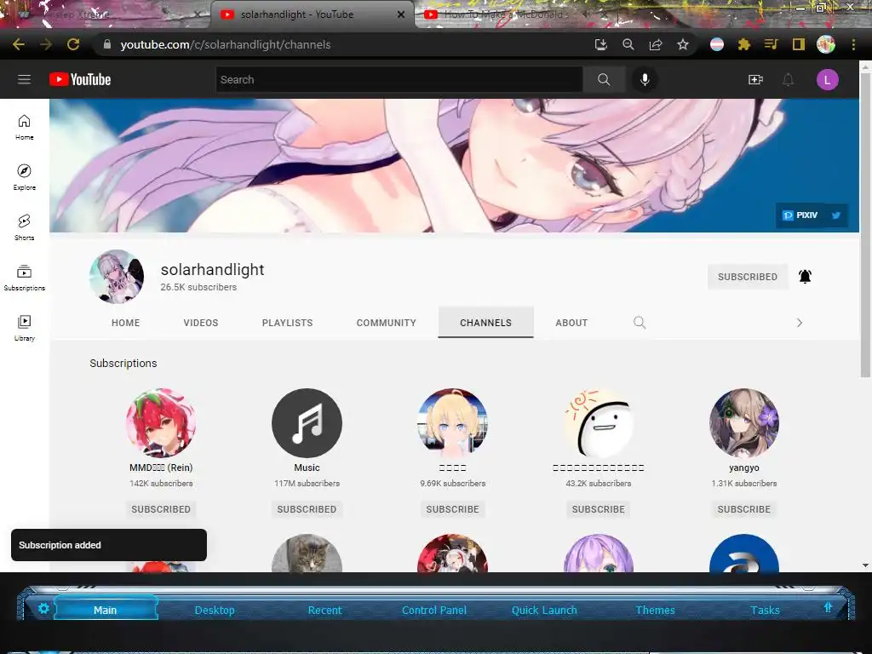Viewport: 872px width, 654px height.
Task: Click the YouTube search field
Action: pyautogui.click(x=399, y=79)
